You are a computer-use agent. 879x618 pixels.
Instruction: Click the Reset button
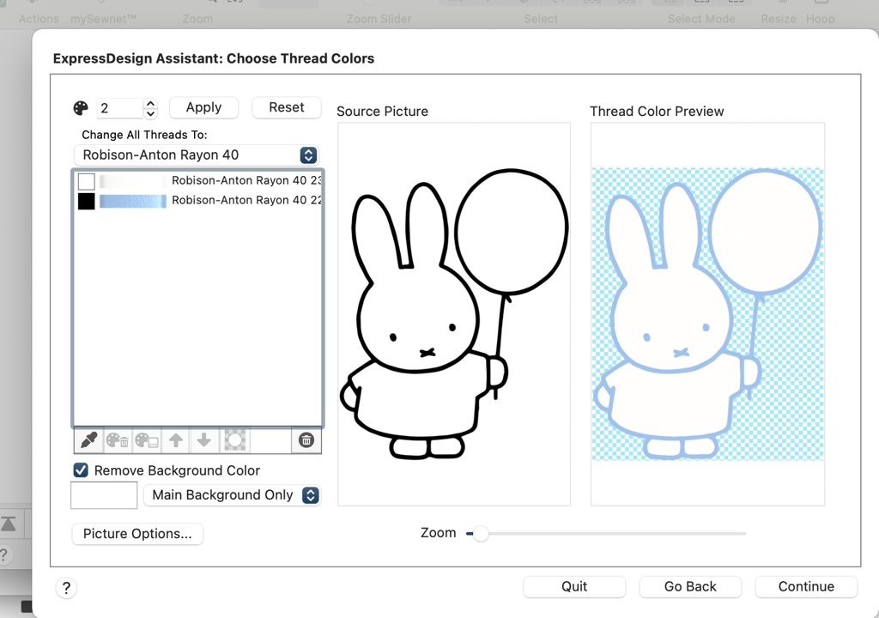pyautogui.click(x=287, y=107)
